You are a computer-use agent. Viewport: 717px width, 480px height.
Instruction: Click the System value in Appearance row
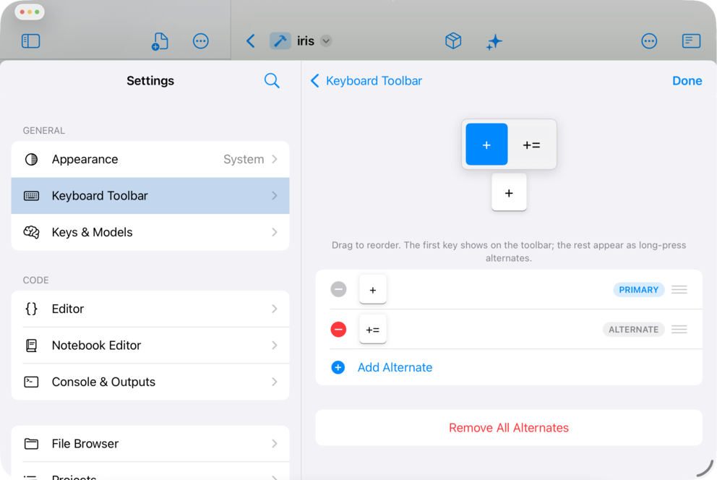pos(244,159)
